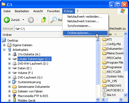Click the Dateien von fabian folder icon
This screenshot has height=103, width=129.
pos(14,91)
